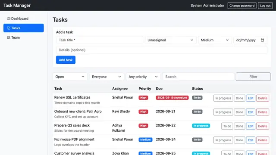
Task: Click assignee Ravi Shetty
Action: (x=121, y=112)
